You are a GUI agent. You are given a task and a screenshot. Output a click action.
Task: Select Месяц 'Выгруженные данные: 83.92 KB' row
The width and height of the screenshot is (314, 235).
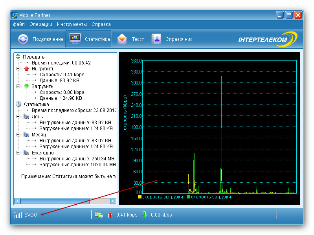pyautogui.click(x=75, y=141)
